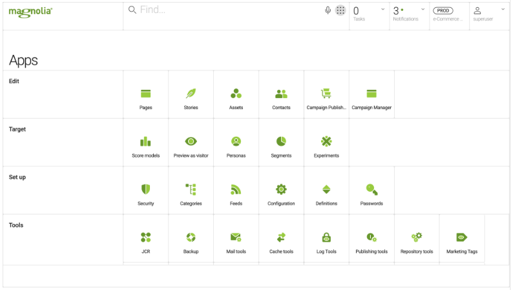Screen dimensions: 511x290
Task: Open the Pages app
Action: pos(145,94)
